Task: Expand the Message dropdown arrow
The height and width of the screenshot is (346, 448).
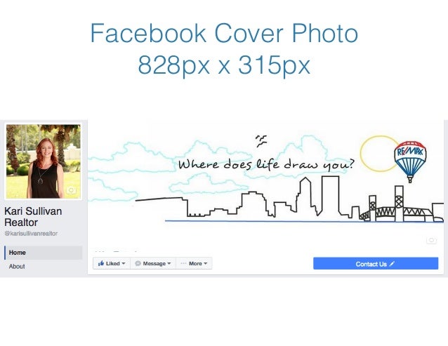Action: pos(169,263)
